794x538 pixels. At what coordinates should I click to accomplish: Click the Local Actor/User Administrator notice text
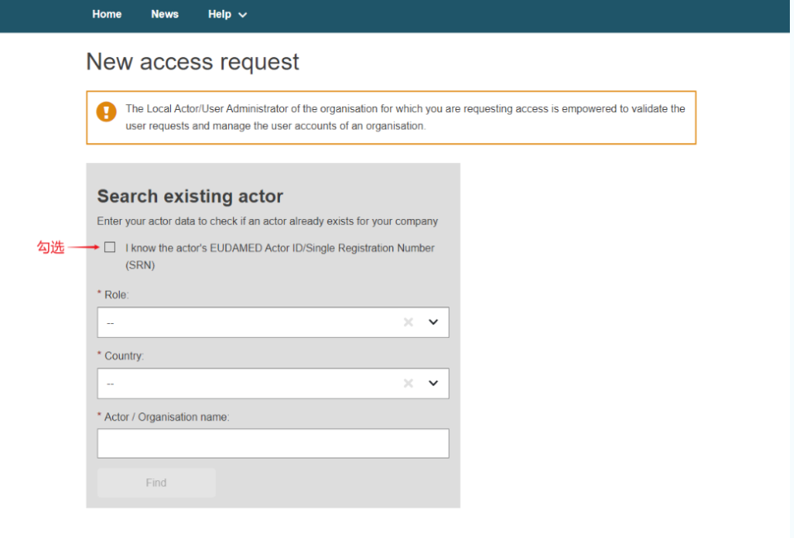tap(405, 117)
